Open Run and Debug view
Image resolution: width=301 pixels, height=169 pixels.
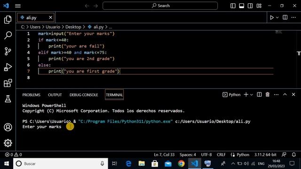pyautogui.click(x=8, y=67)
